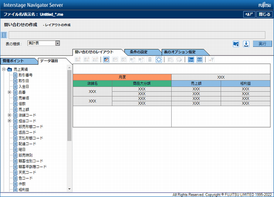This screenshot has width=274, height=197.
Task: Click the blue folder icon of 売上実績
Action: 10,69
